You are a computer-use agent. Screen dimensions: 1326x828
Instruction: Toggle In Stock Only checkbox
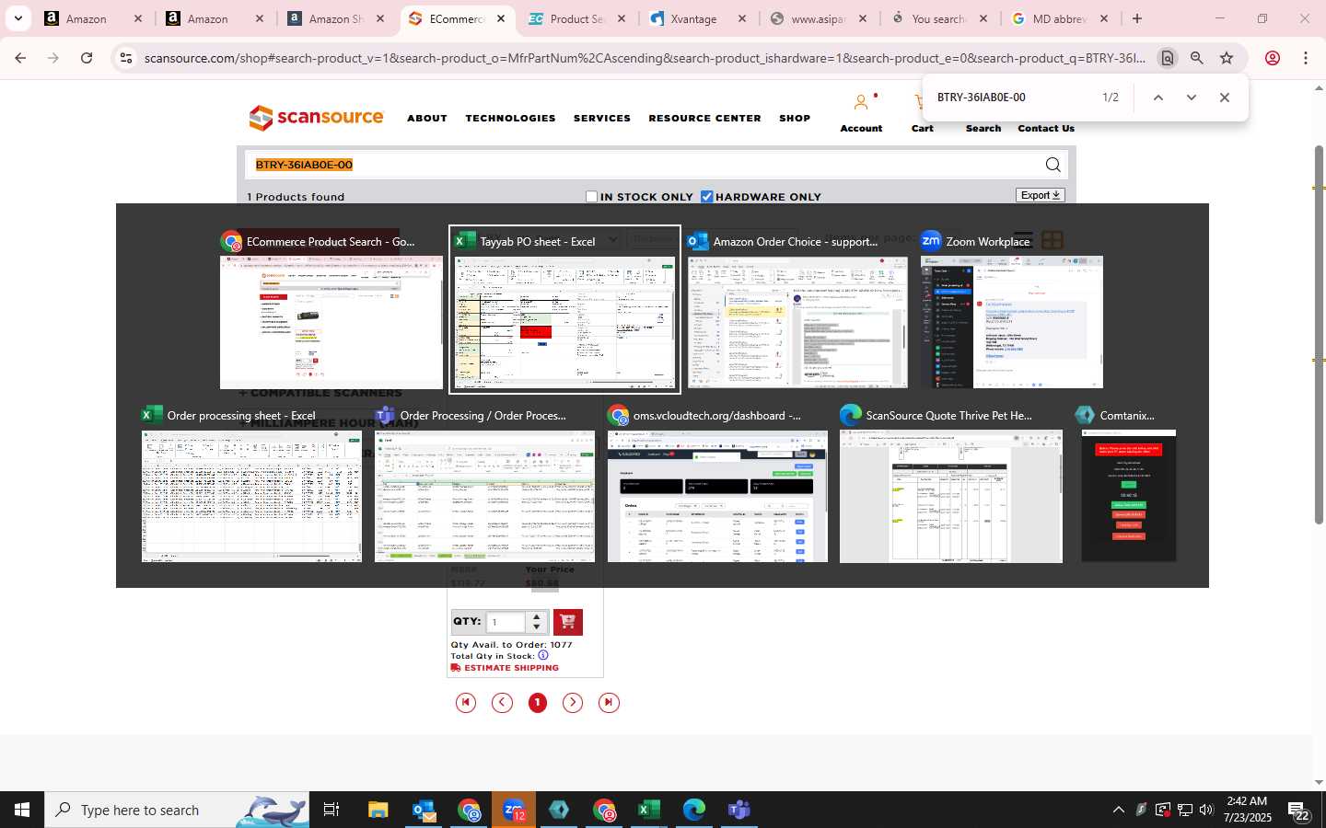tap(592, 196)
